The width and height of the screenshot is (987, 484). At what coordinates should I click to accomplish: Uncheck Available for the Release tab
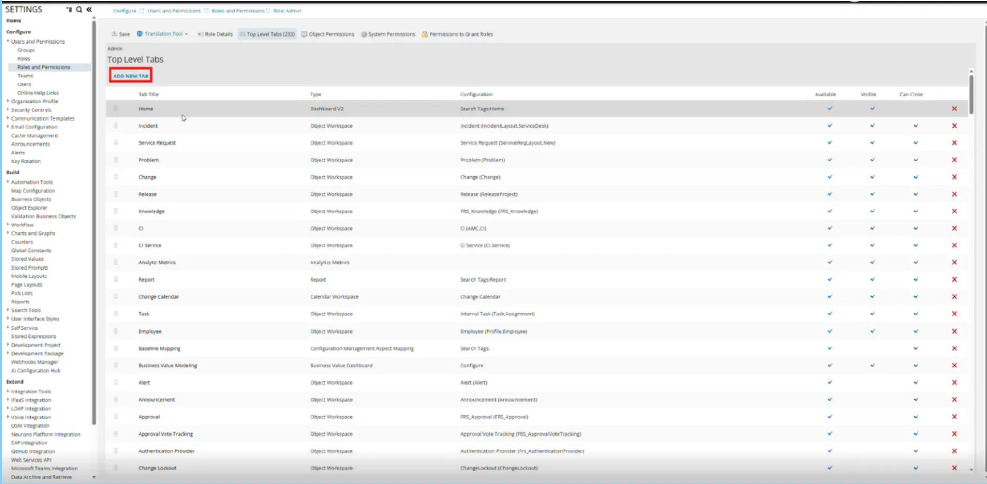[x=829, y=194]
